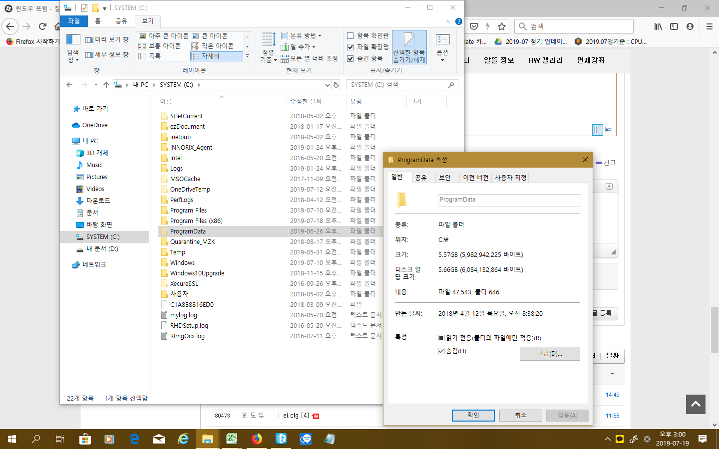Collapse the ribbon with chevron

(x=448, y=21)
